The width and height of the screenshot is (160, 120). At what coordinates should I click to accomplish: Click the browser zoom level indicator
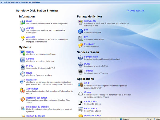point(157,119)
